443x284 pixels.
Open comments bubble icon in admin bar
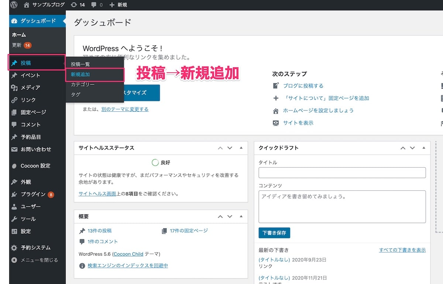(x=94, y=5)
